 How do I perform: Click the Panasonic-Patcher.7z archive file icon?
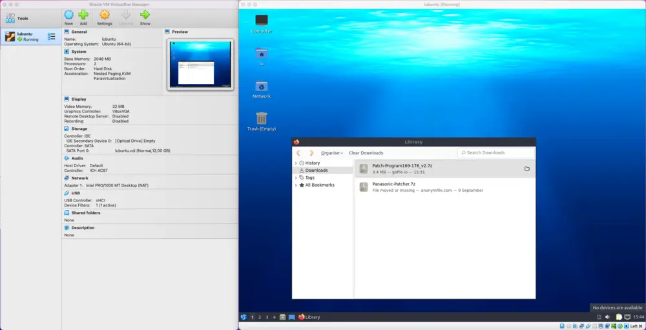click(363, 187)
